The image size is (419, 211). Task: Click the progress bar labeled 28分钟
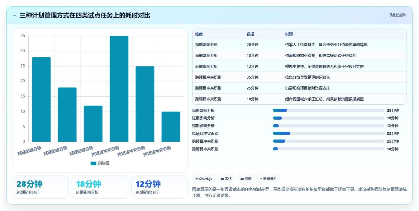pyautogui.click(x=329, y=110)
